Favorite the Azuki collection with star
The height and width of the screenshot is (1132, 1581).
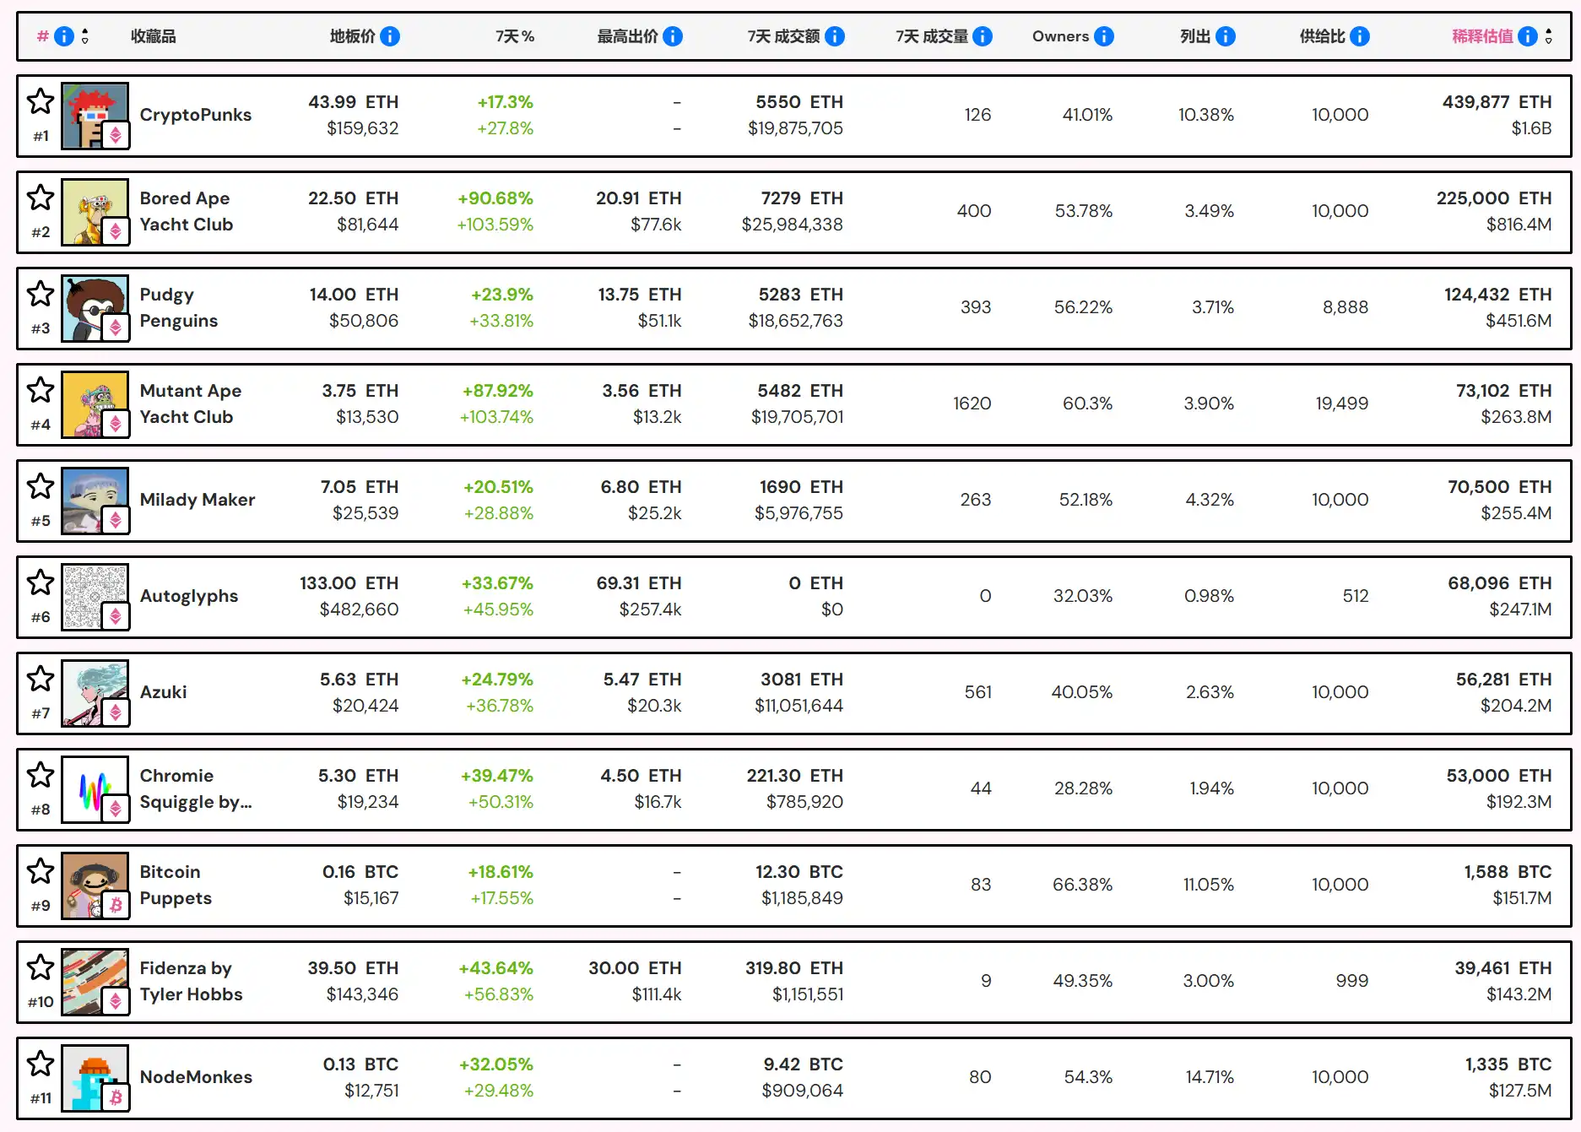[x=41, y=679]
